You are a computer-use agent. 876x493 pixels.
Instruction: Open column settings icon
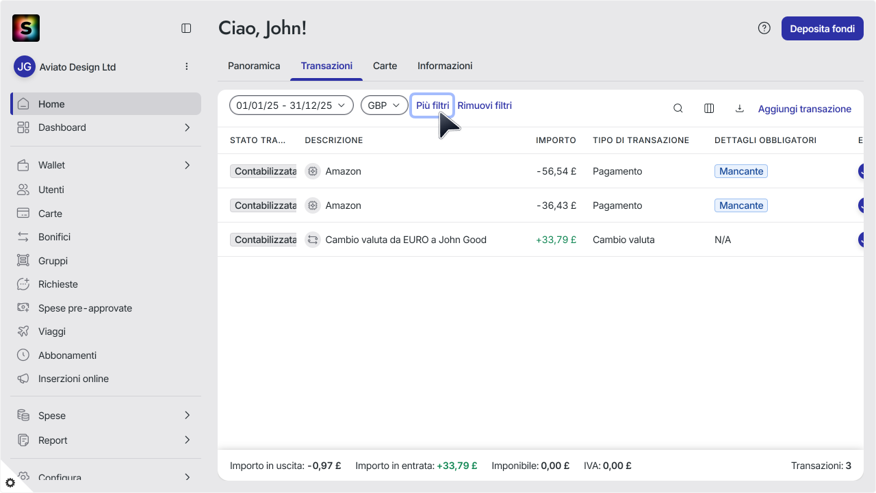(x=709, y=108)
